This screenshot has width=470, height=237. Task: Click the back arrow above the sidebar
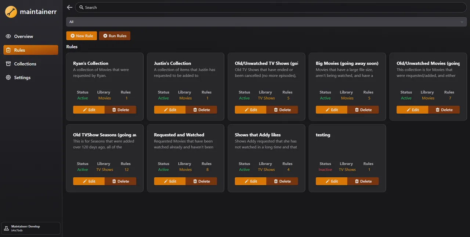[69, 7]
